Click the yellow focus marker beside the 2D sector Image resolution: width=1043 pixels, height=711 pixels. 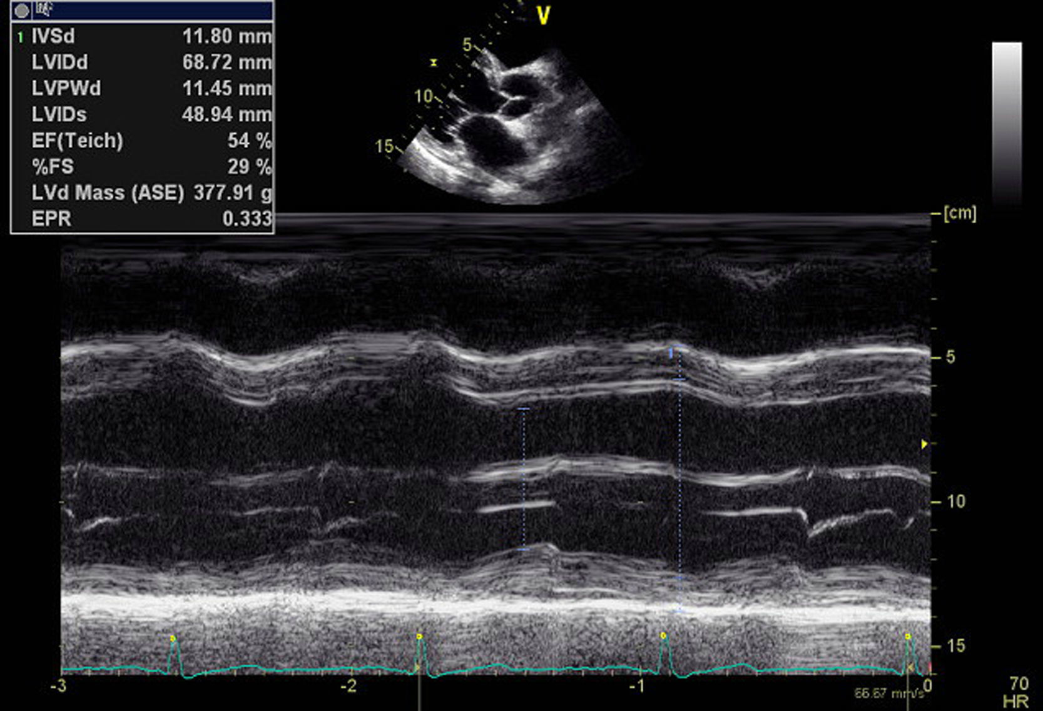[x=433, y=63]
